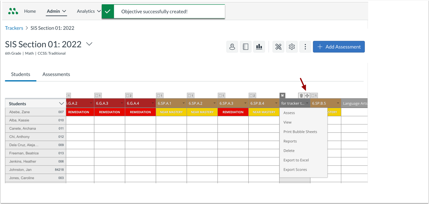This screenshot has height=204, width=429.
Task: Open the Admin dropdown menu
Action: [x=57, y=11]
